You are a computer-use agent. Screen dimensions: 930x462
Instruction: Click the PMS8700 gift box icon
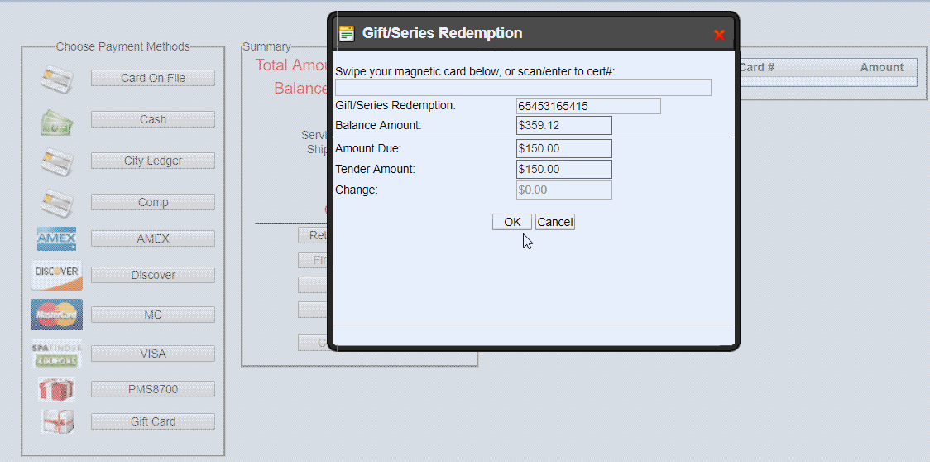(x=57, y=389)
